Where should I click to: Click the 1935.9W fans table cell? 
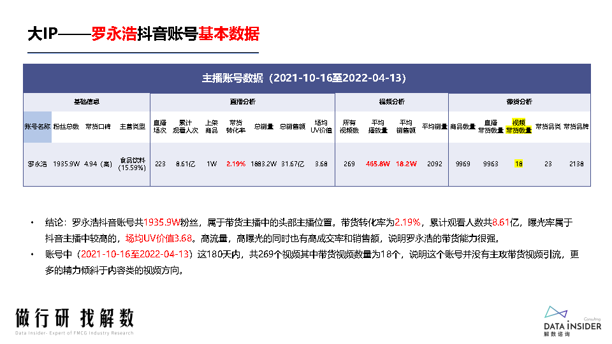[x=66, y=164]
